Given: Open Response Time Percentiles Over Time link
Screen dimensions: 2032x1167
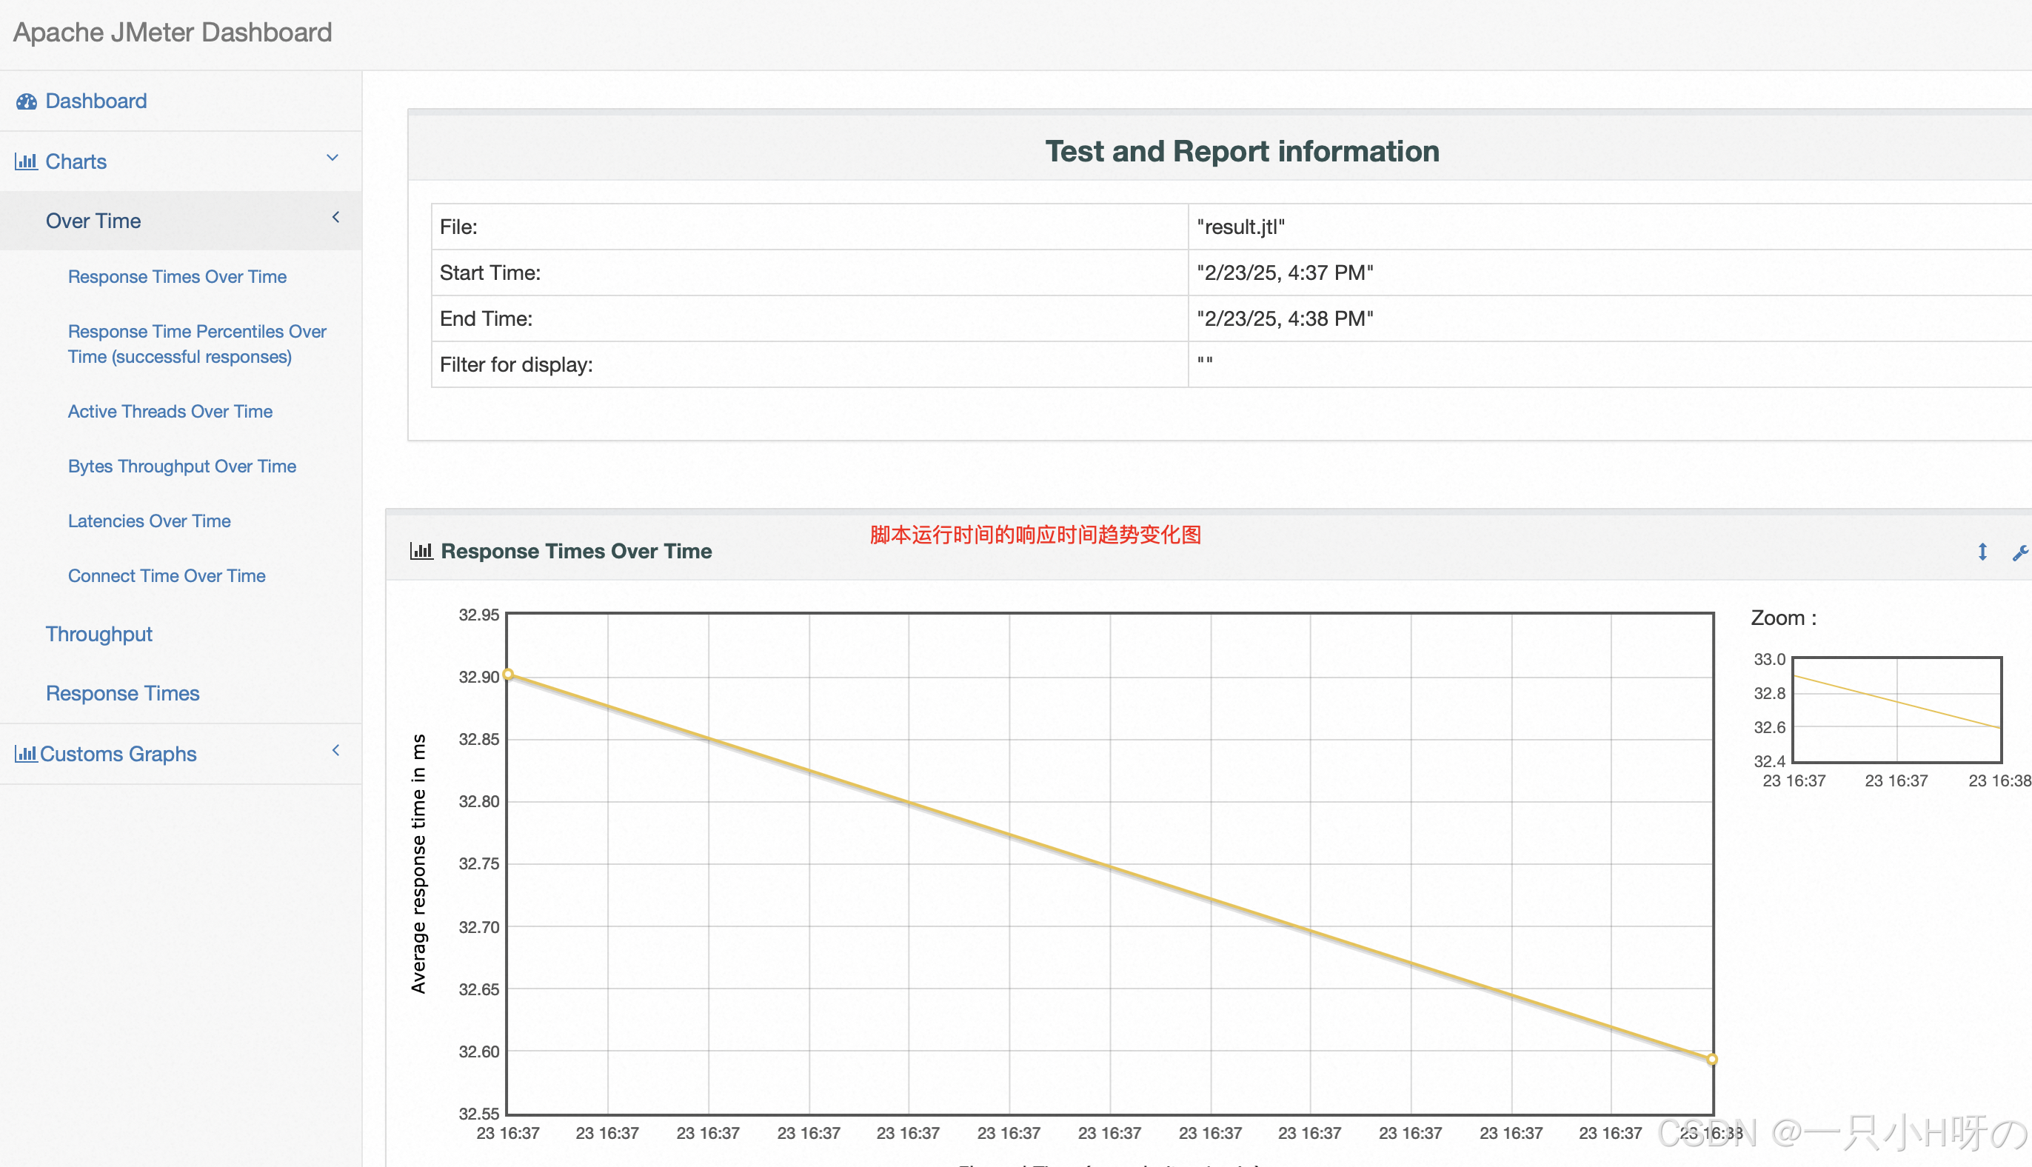Looking at the screenshot, I should coord(197,344).
